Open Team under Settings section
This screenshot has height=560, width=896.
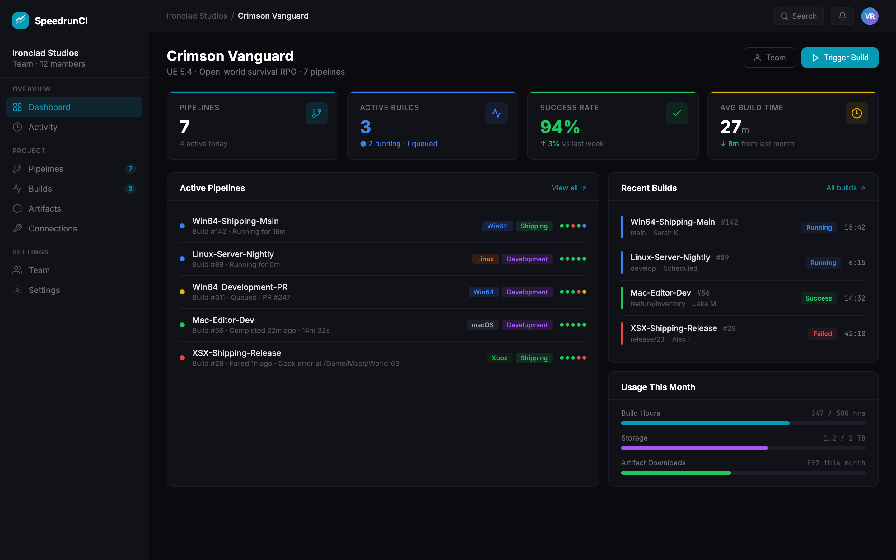pos(74,270)
